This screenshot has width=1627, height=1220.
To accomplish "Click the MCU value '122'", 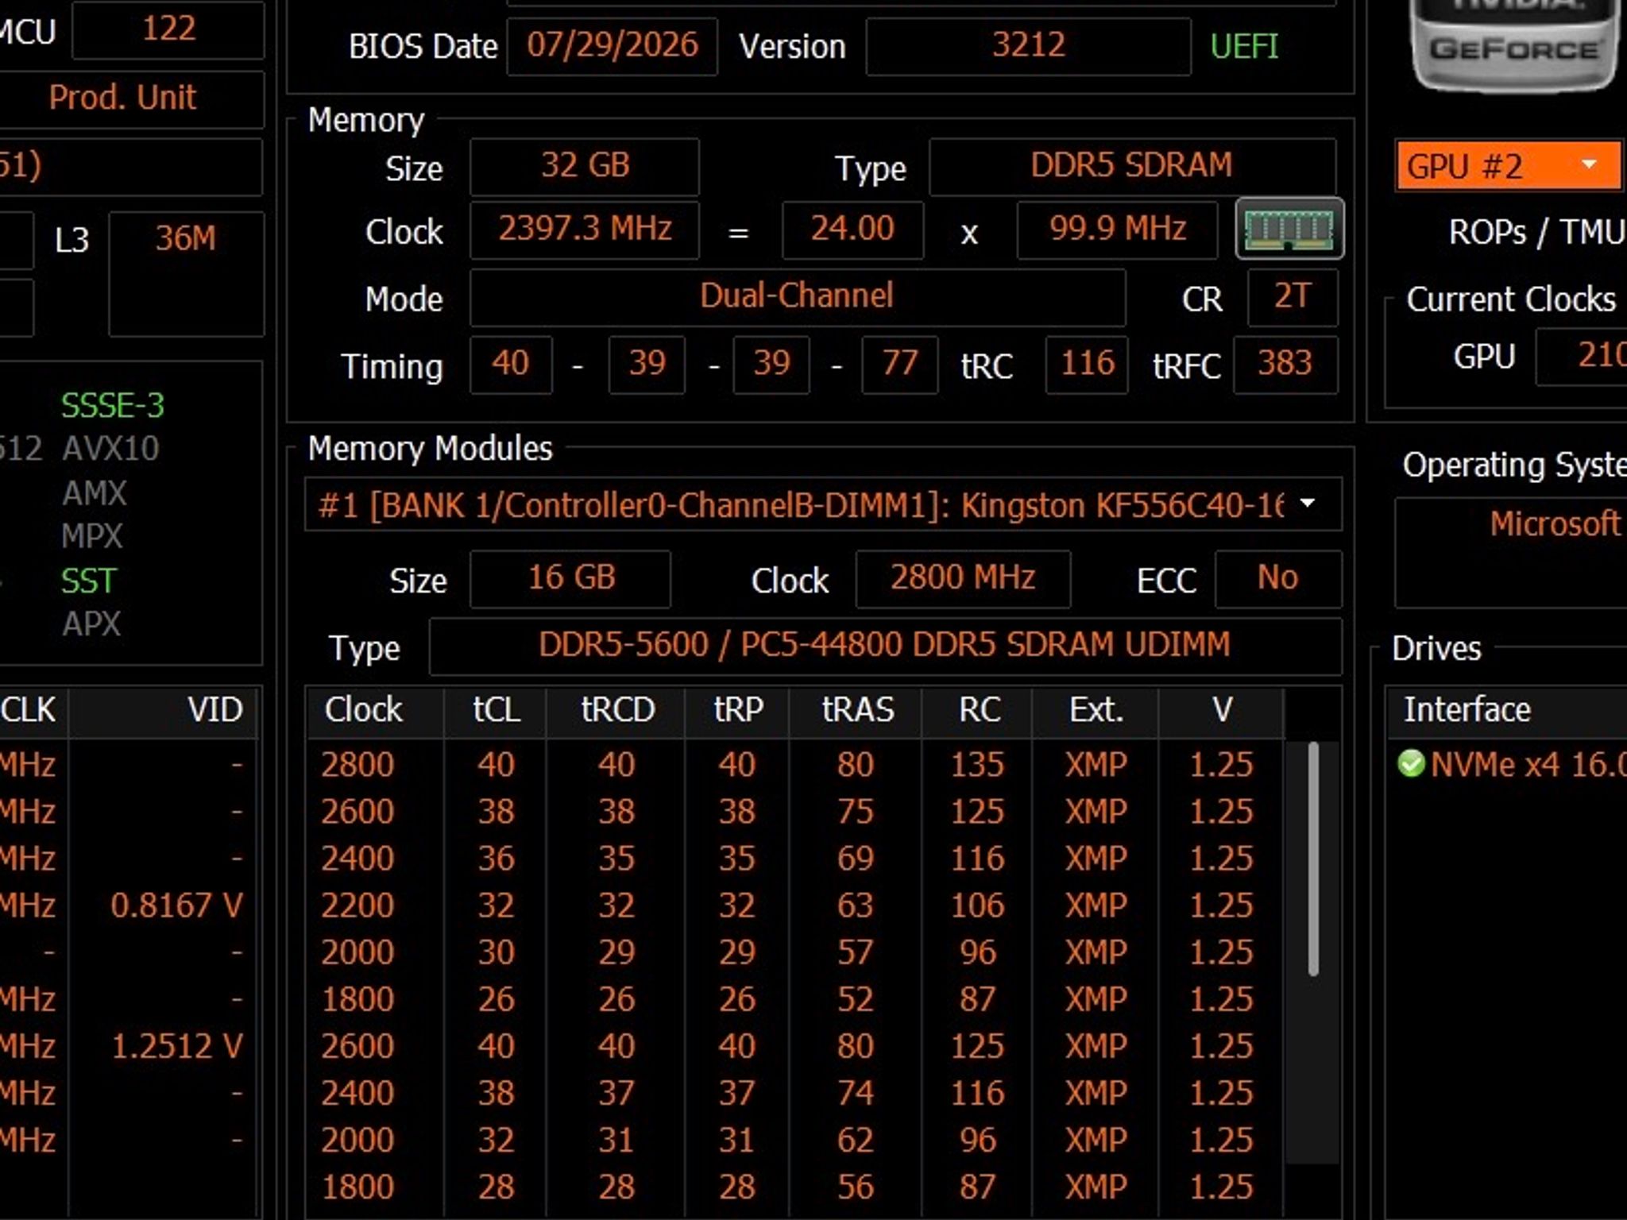I will (168, 29).
